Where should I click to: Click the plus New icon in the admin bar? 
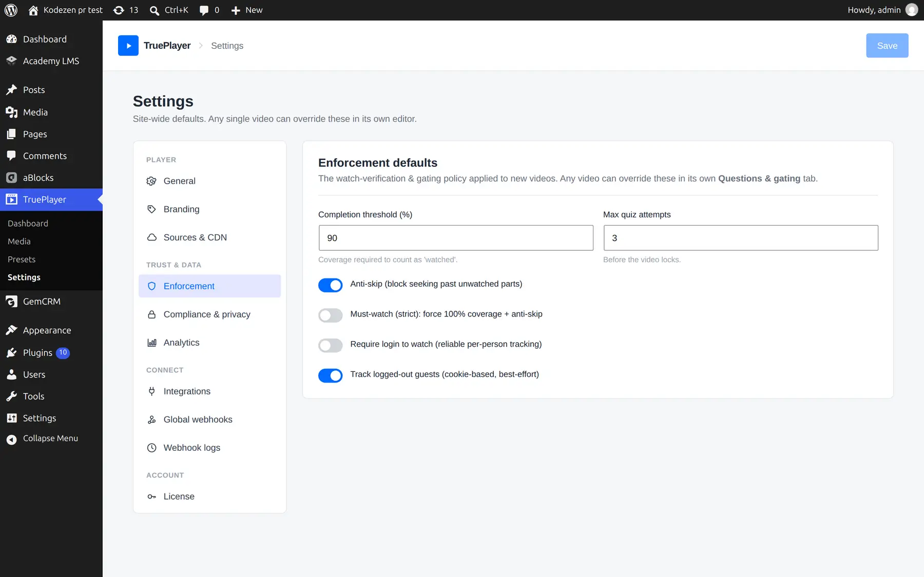tap(236, 10)
